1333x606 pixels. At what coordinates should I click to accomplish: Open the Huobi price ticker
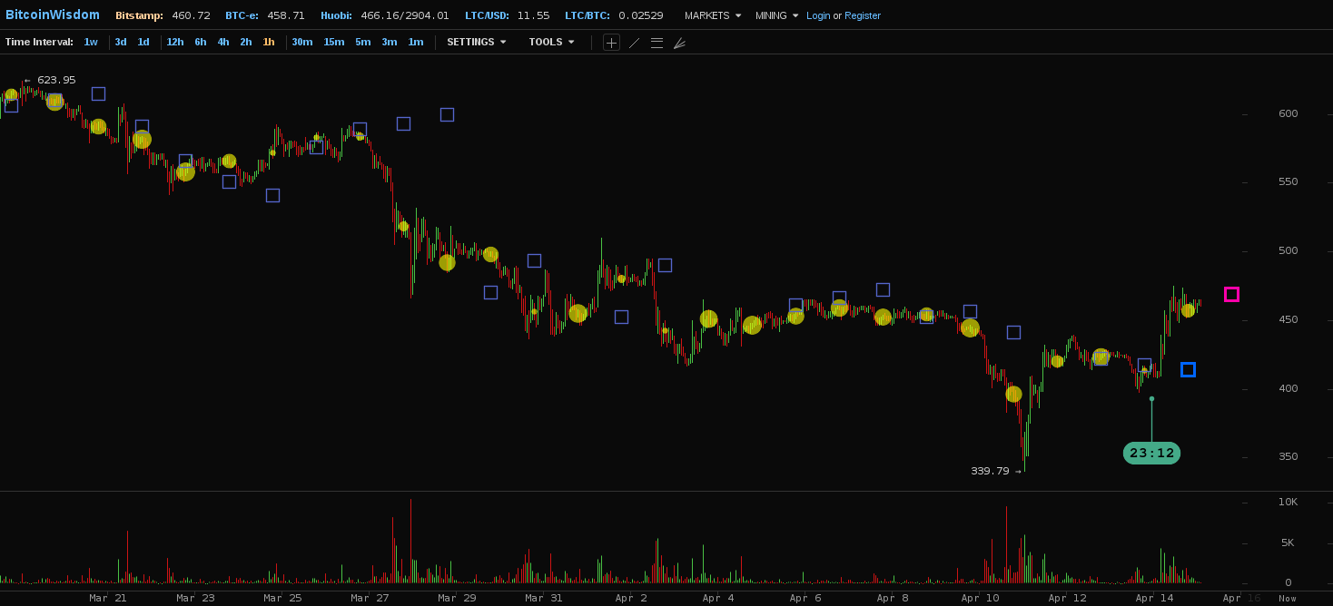point(384,15)
